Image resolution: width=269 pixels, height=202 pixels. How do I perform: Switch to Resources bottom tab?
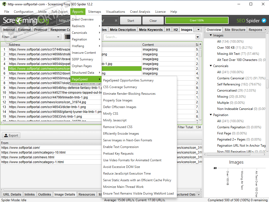click(87, 195)
